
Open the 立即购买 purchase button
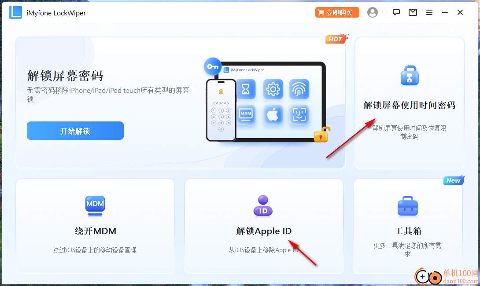pyautogui.click(x=337, y=13)
